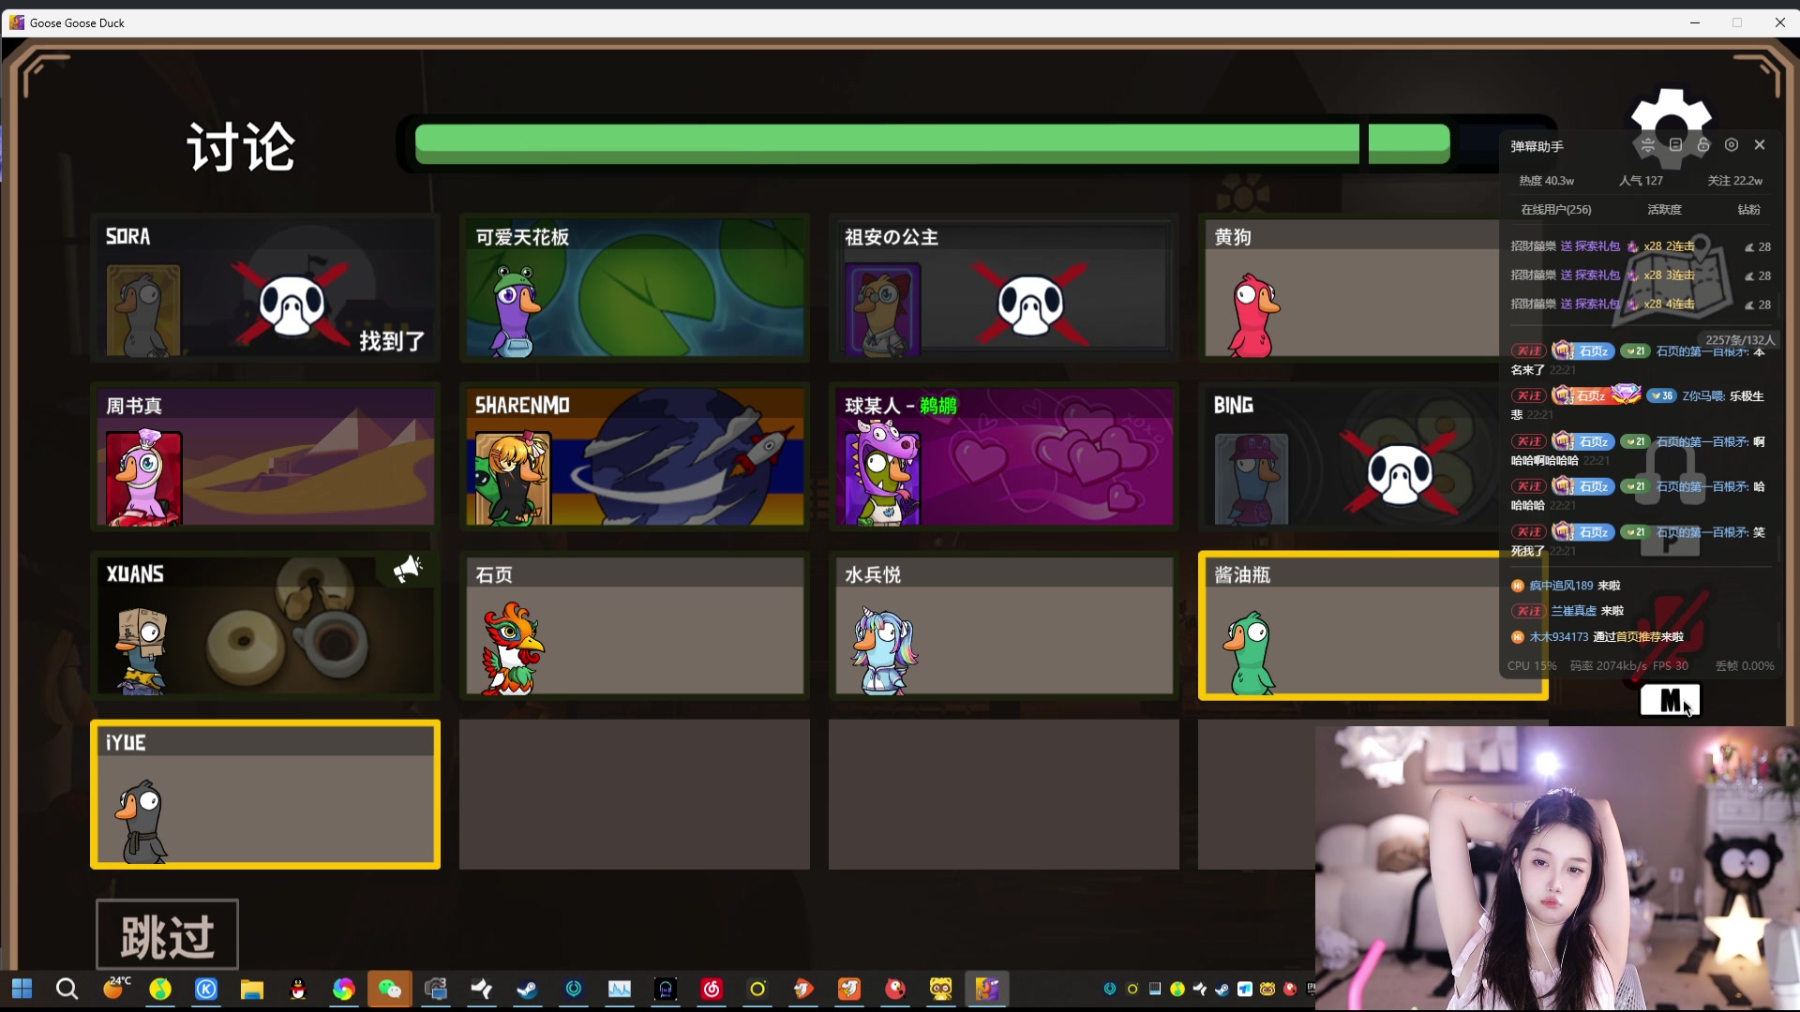Select the iYUE player card

(x=265, y=794)
